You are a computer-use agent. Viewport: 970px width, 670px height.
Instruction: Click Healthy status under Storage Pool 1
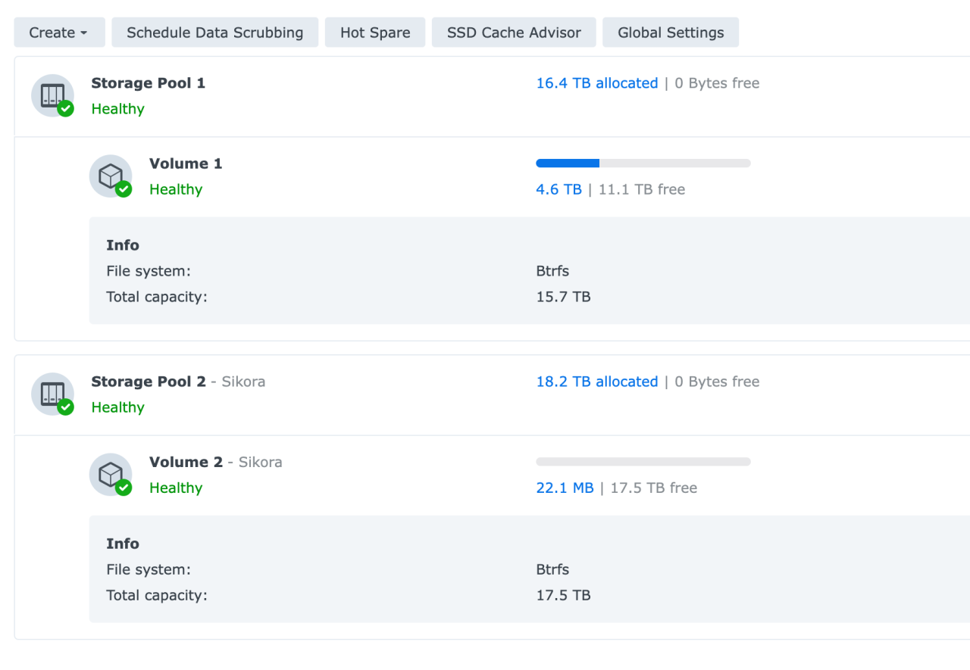pos(117,109)
